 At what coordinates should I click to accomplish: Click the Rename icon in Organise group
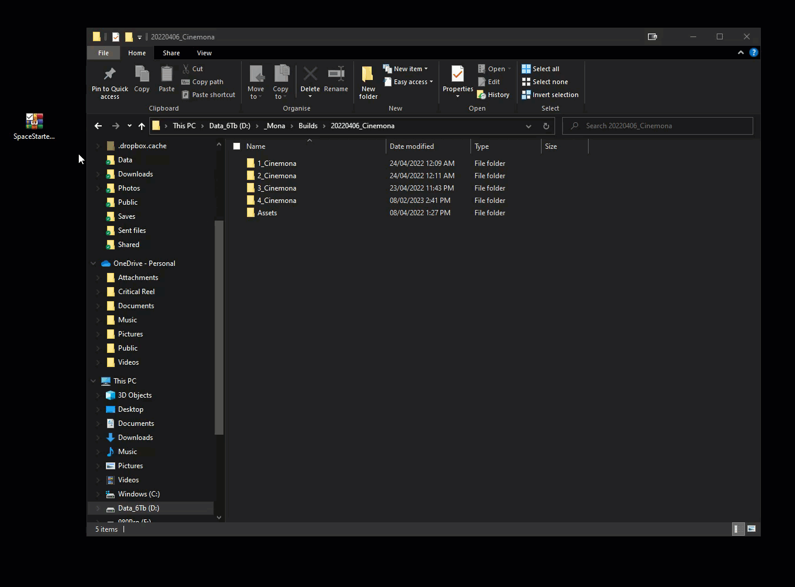point(336,75)
